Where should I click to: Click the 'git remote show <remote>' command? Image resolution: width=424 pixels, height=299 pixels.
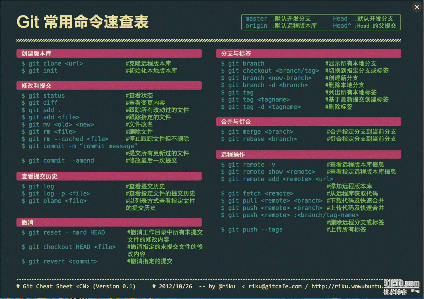[x=268, y=172]
